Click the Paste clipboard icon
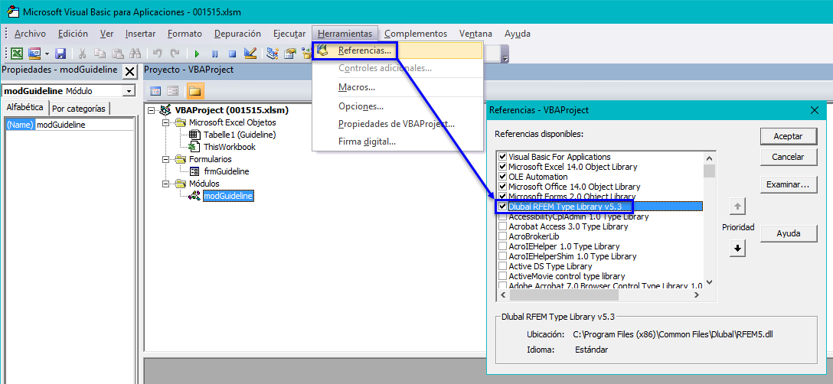The height and width of the screenshot is (384, 833). pyautogui.click(x=117, y=53)
